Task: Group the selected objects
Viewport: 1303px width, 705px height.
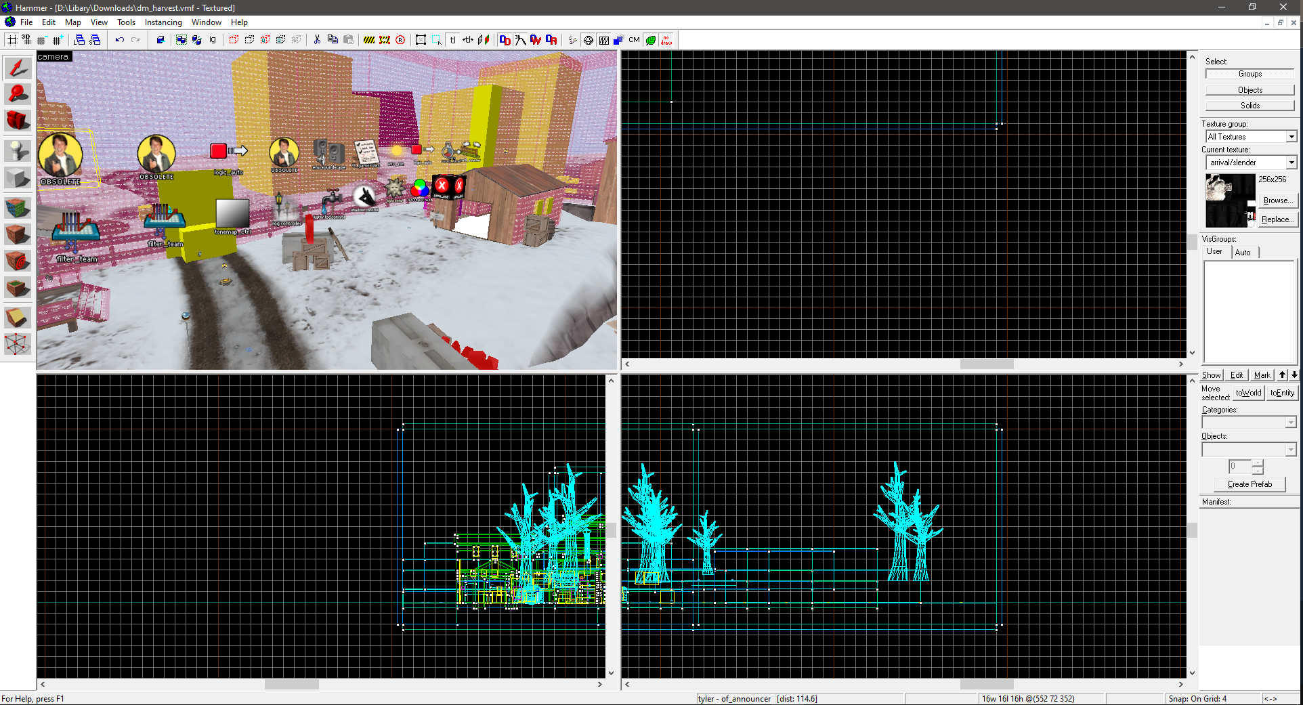Action: point(181,40)
